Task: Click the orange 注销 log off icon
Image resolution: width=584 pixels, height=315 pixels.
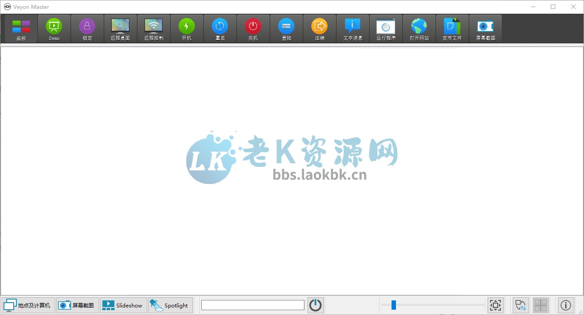Action: (x=319, y=29)
